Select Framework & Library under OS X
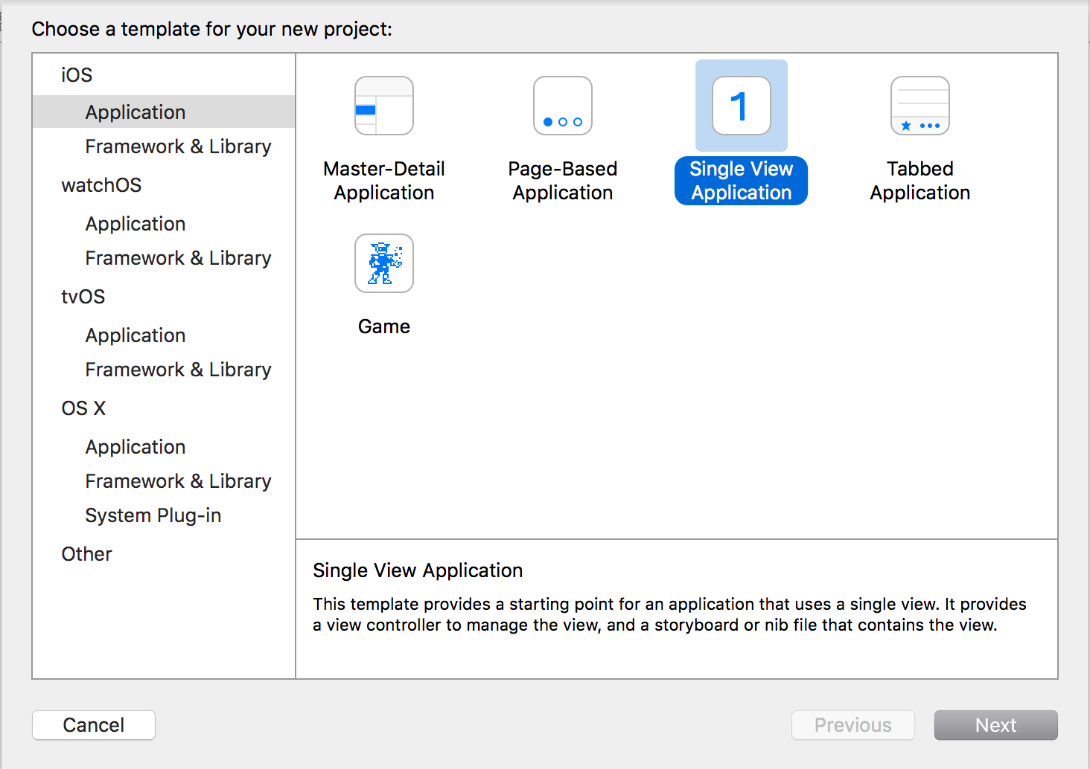Image resolution: width=1090 pixels, height=769 pixels. pyautogui.click(x=178, y=481)
